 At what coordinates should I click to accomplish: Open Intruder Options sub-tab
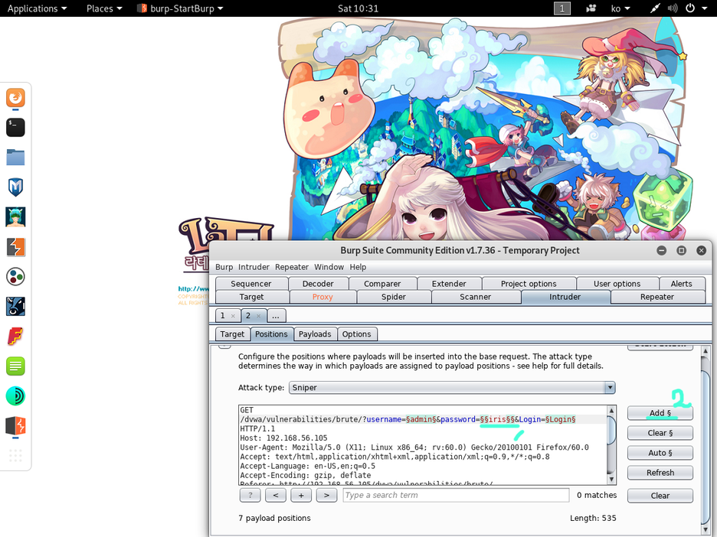[x=357, y=334]
